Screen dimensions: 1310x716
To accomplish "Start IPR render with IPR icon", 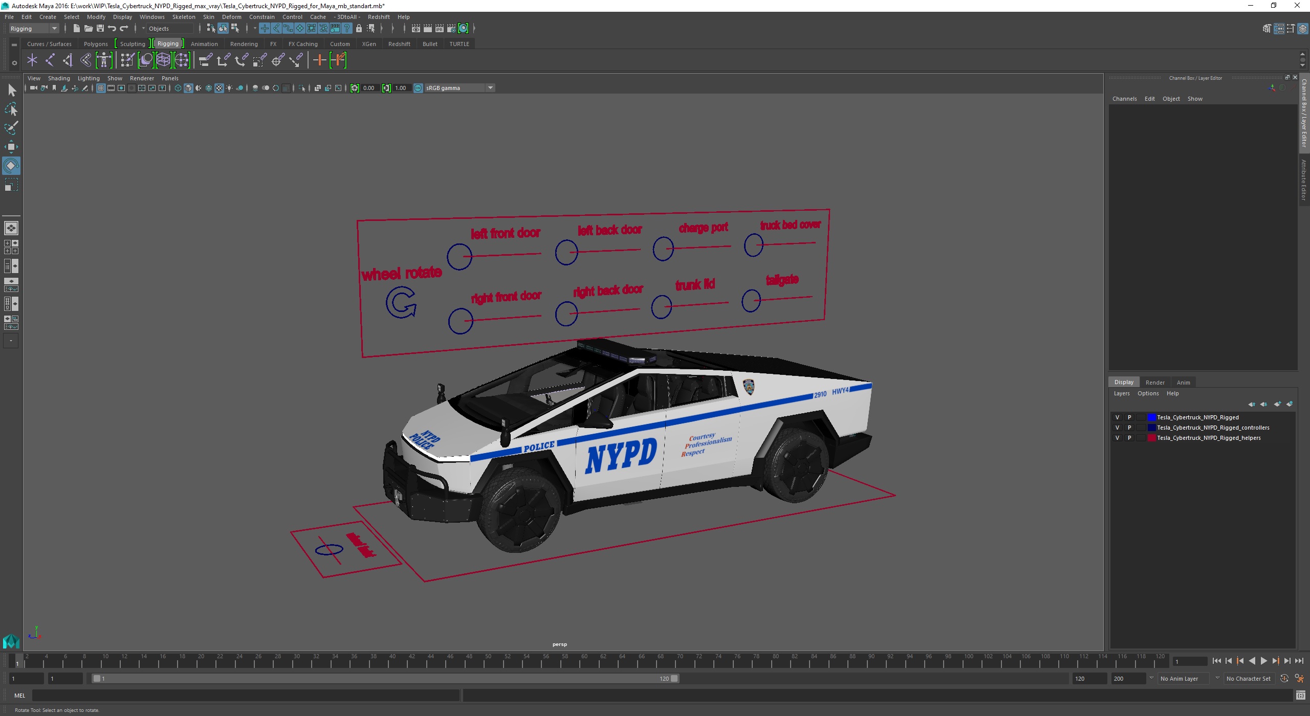I will point(440,29).
